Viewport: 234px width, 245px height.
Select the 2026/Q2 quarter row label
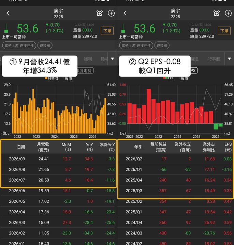[134, 159]
